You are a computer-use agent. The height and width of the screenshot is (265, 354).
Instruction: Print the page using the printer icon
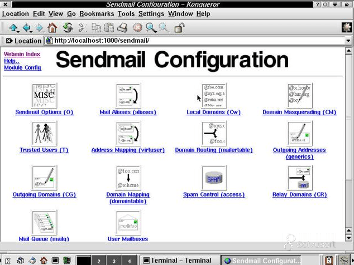tap(123, 28)
